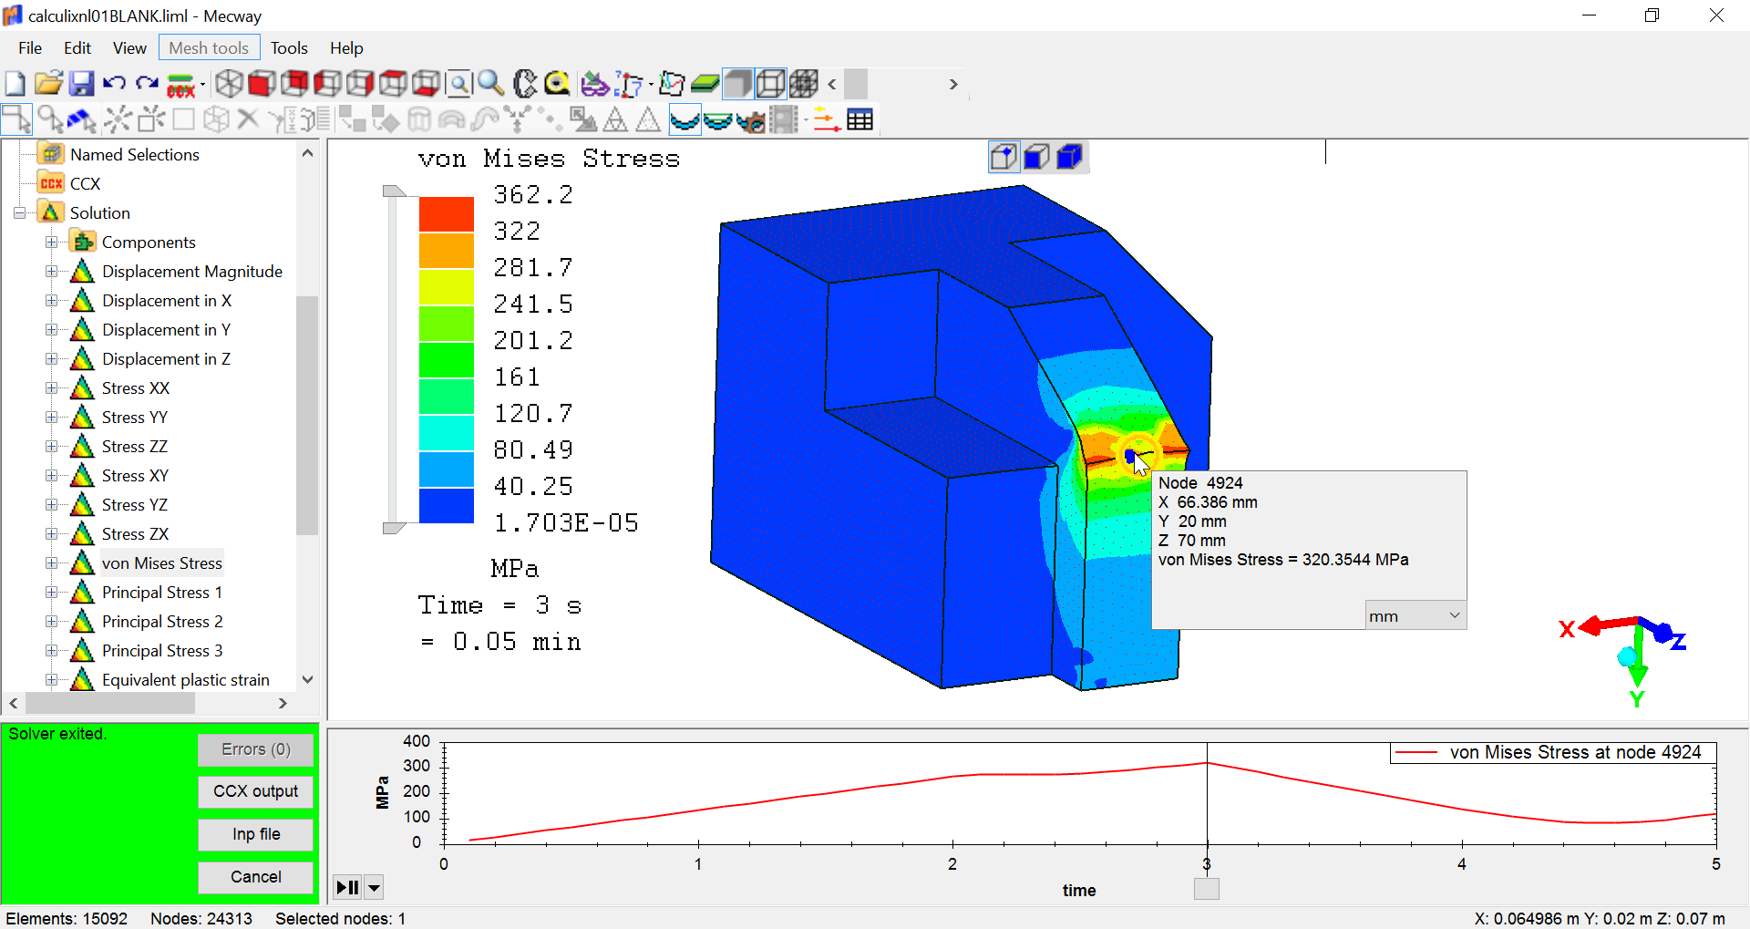Toggle the deformed view icon
This screenshot has height=929, width=1750.
pos(685,119)
